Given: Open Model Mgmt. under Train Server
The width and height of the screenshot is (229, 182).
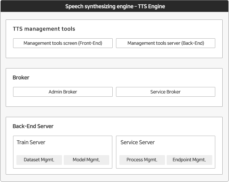Looking at the screenshot, I should (x=87, y=160).
